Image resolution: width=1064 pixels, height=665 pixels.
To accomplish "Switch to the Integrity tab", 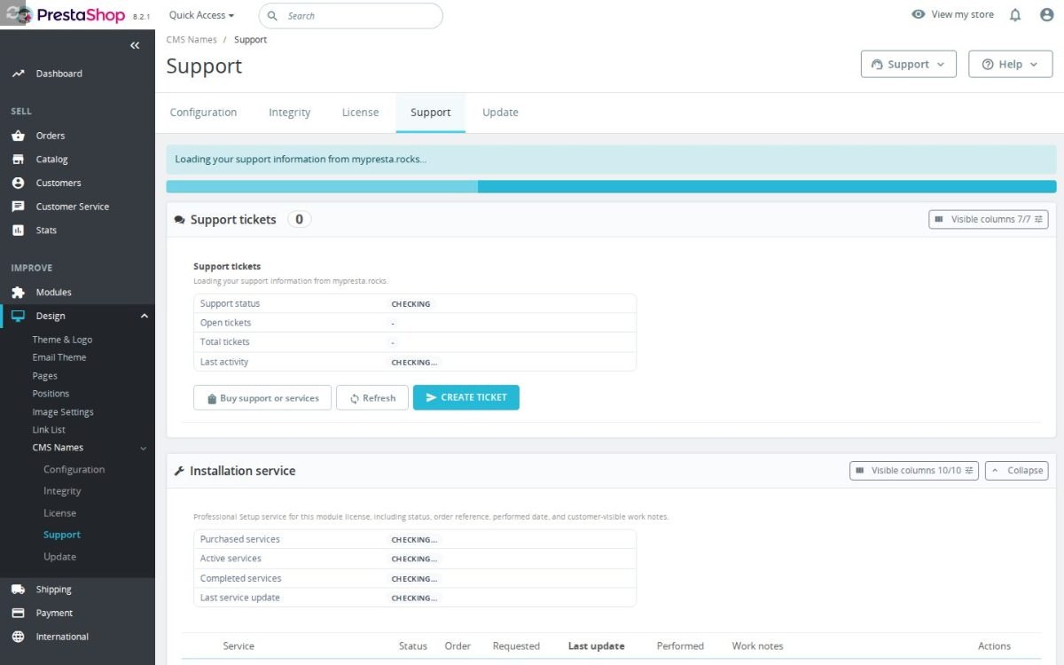I will click(x=290, y=113).
